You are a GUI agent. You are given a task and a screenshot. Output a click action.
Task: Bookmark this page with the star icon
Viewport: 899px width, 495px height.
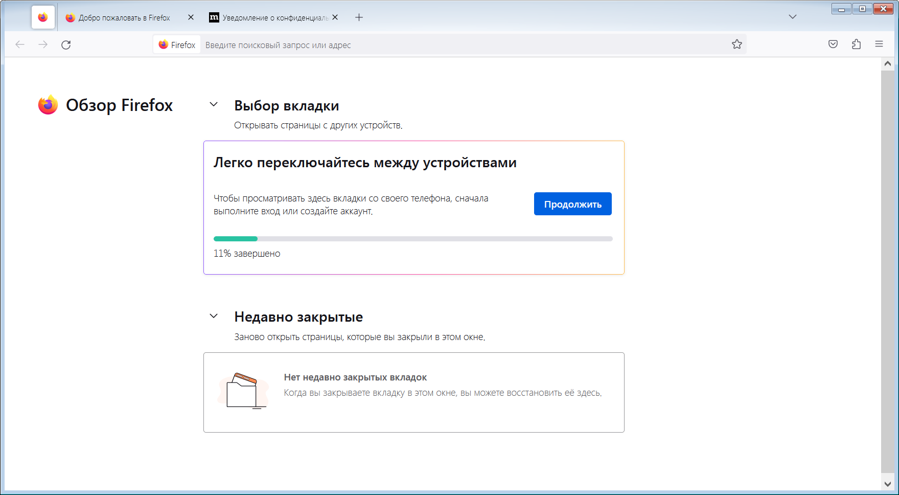tap(736, 44)
